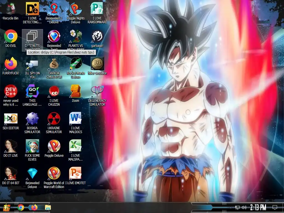Launch the 'Zoom' golden idol shortcut
284x213 pixels.
coord(75,93)
